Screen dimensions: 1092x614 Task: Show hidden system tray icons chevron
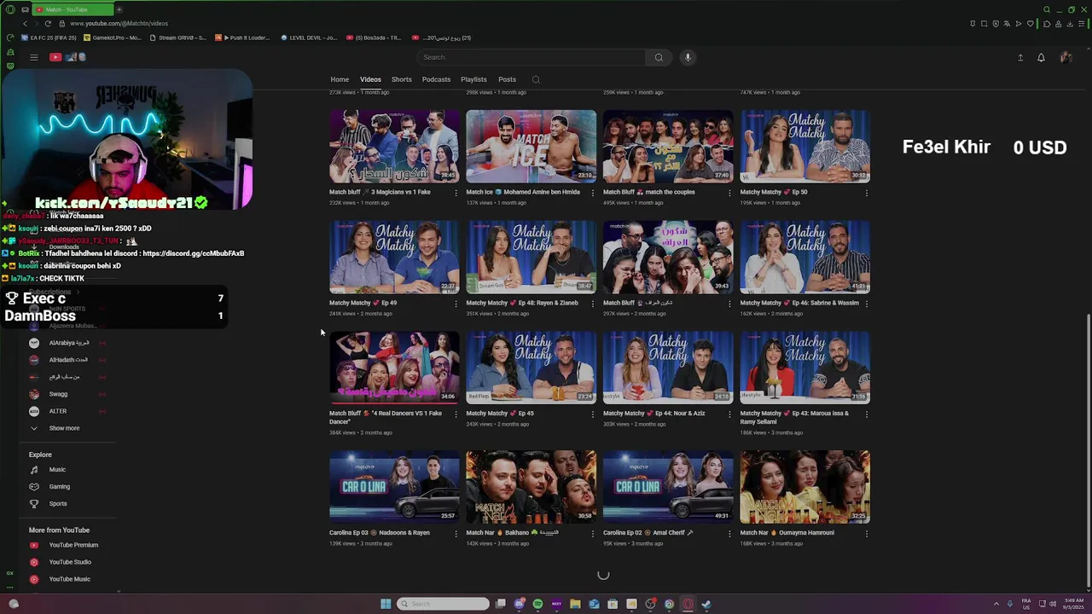[996, 604]
